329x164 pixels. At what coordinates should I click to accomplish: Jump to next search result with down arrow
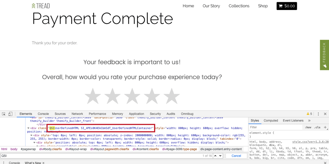click(220, 156)
